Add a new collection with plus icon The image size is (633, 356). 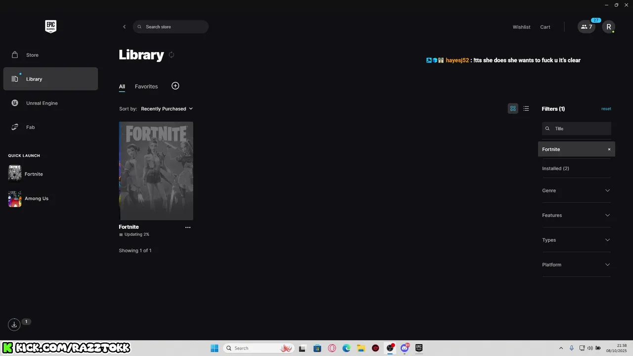click(175, 86)
